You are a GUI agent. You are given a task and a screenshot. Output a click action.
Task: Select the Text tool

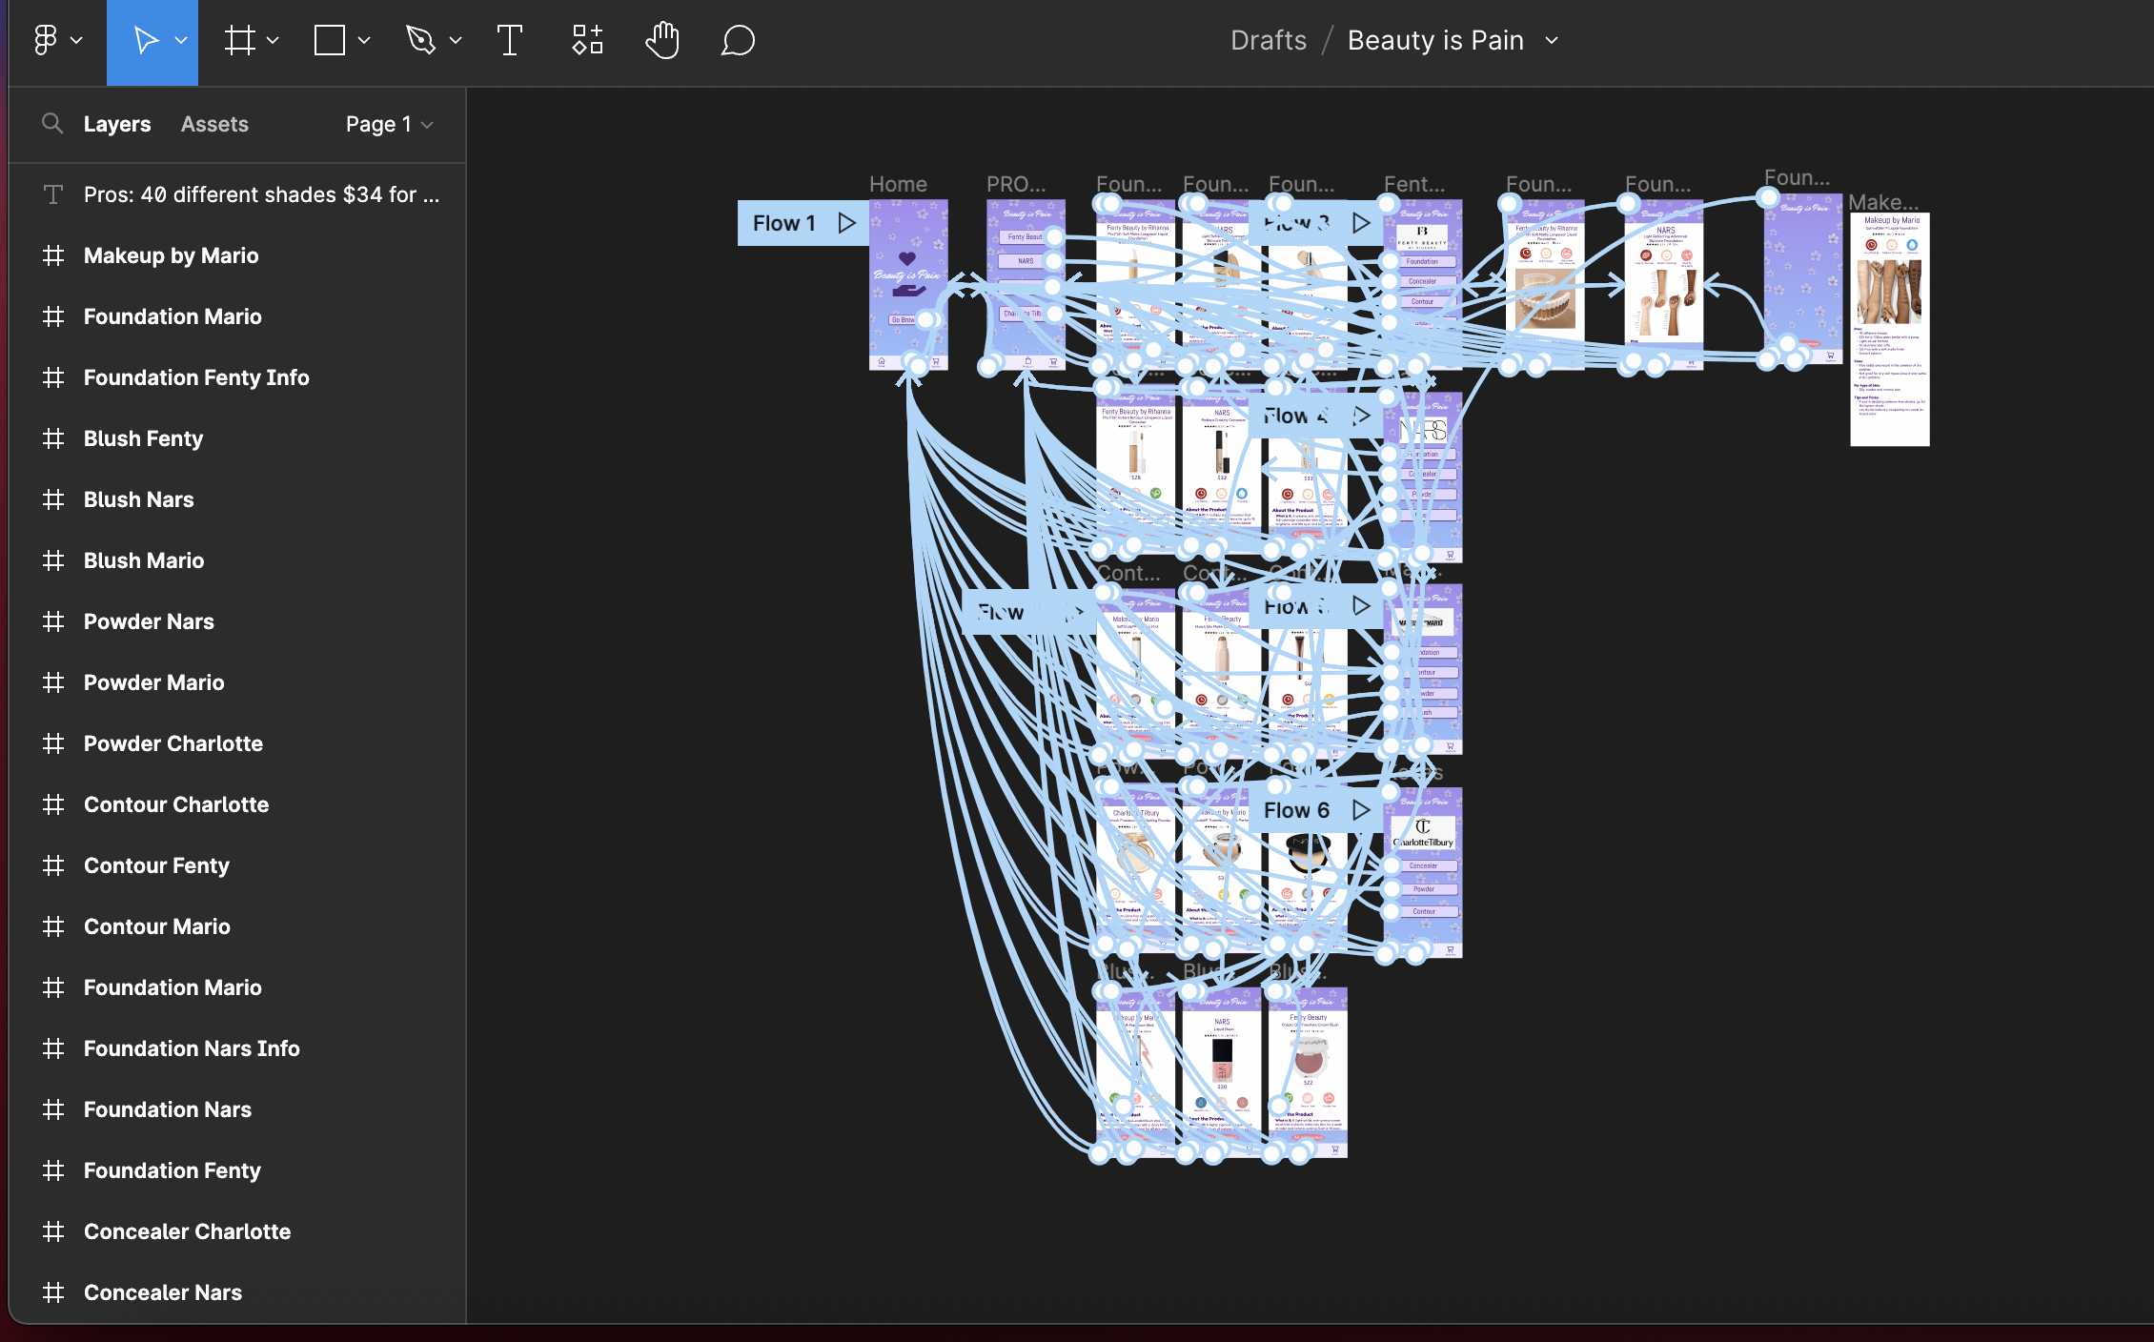click(510, 40)
